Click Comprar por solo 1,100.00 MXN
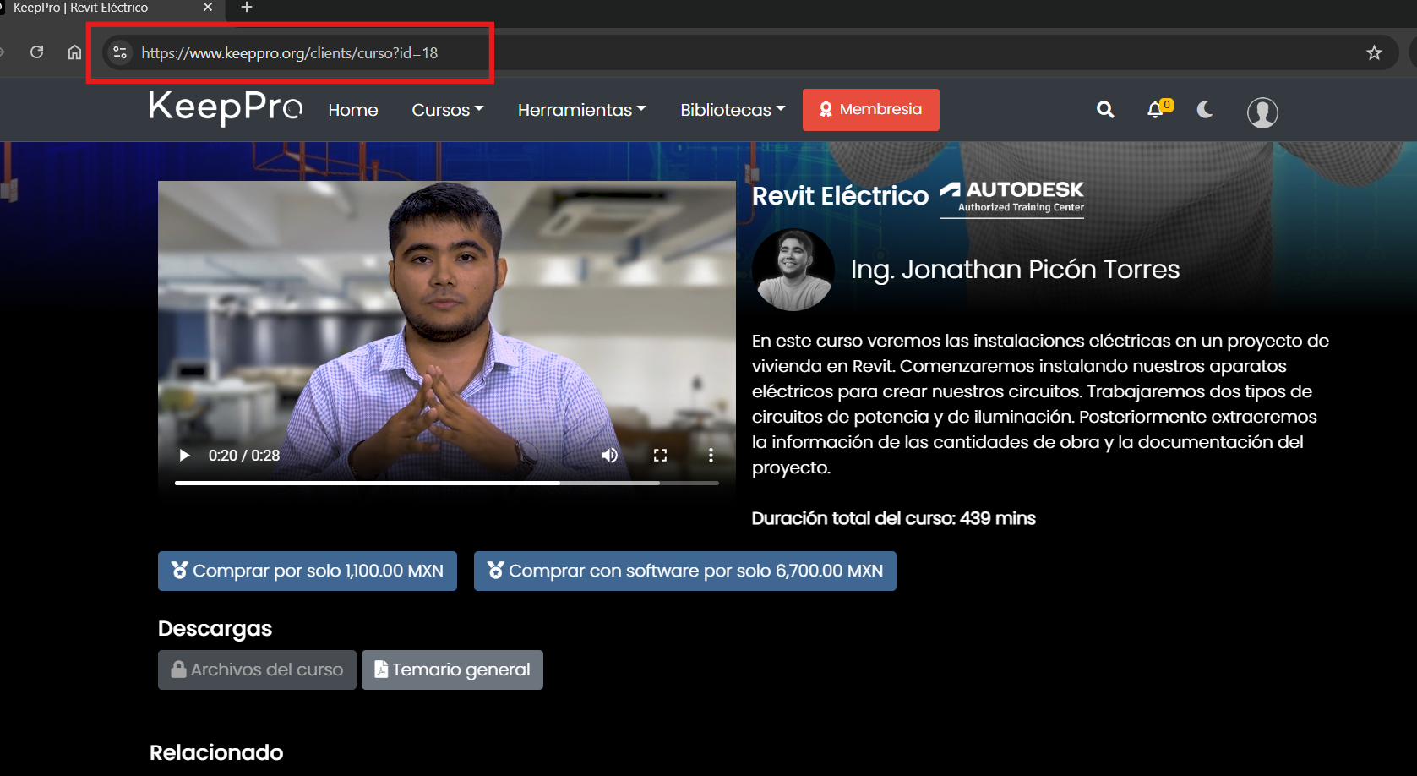The width and height of the screenshot is (1417, 776). click(308, 571)
